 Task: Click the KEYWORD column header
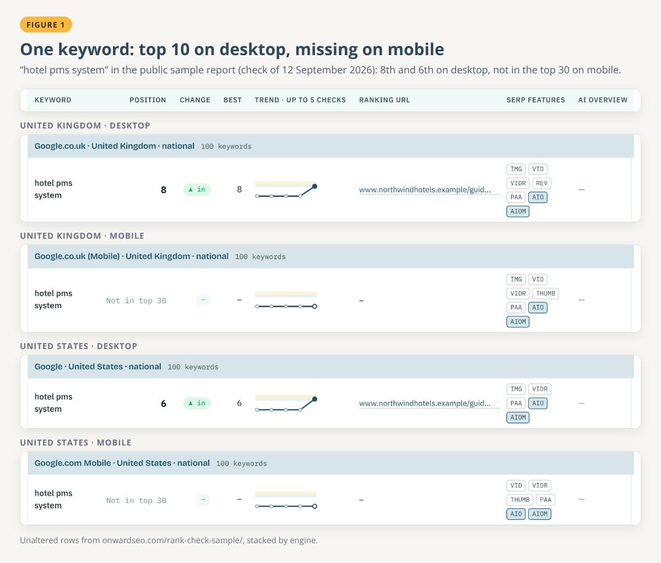point(53,100)
